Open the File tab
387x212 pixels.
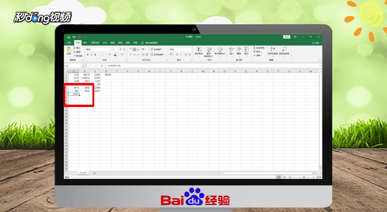coord(69,43)
